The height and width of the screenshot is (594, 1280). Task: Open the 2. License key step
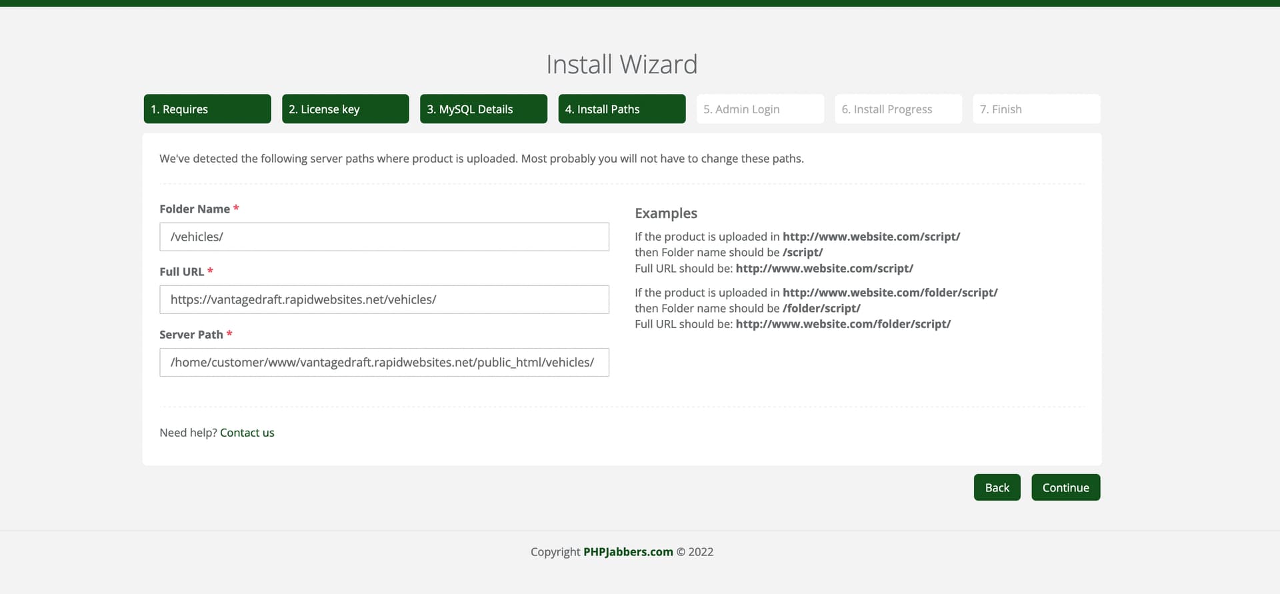(x=345, y=109)
